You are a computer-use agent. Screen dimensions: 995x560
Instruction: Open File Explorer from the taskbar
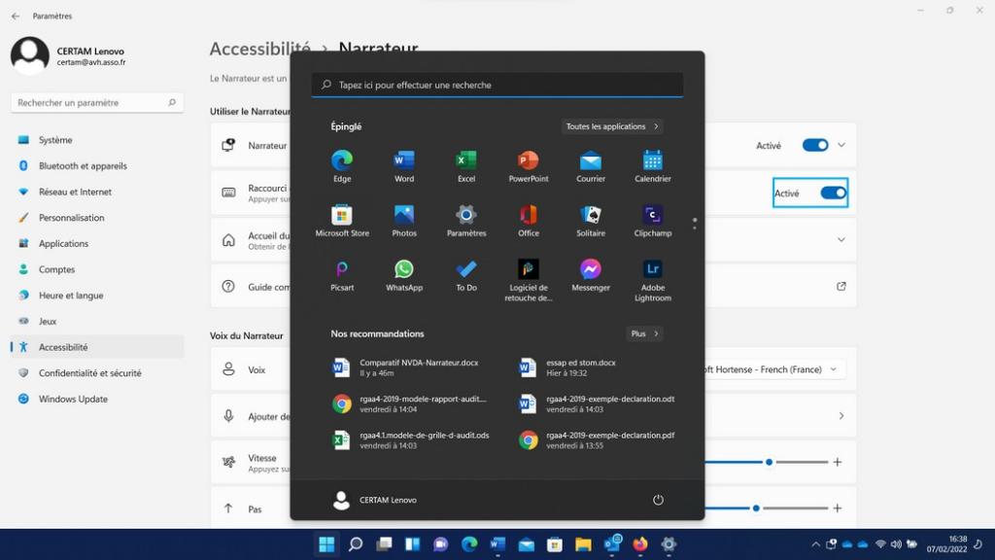583,544
